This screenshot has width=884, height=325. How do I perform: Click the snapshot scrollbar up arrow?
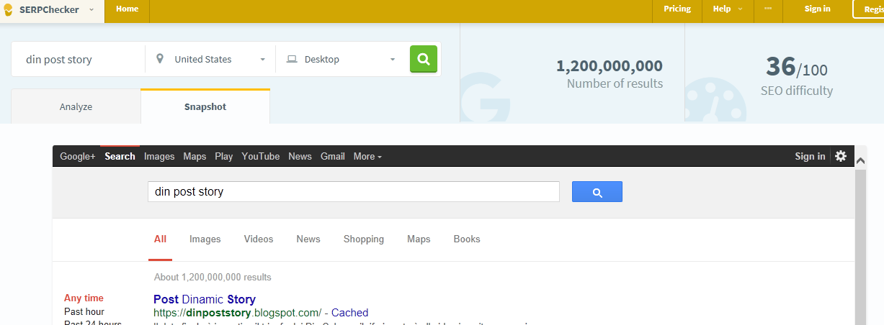pos(860,159)
